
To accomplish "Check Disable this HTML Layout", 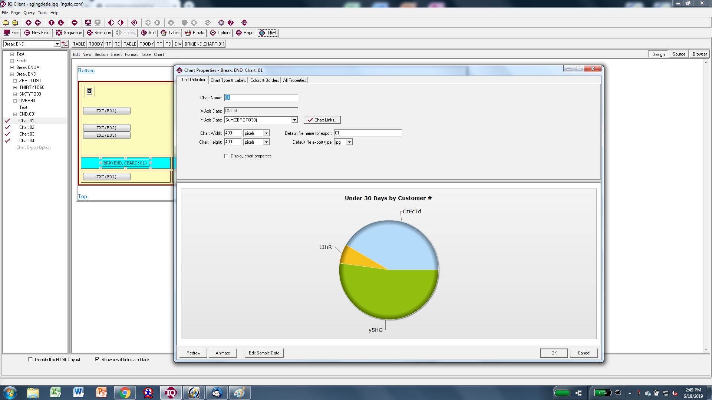I will click(x=30, y=359).
